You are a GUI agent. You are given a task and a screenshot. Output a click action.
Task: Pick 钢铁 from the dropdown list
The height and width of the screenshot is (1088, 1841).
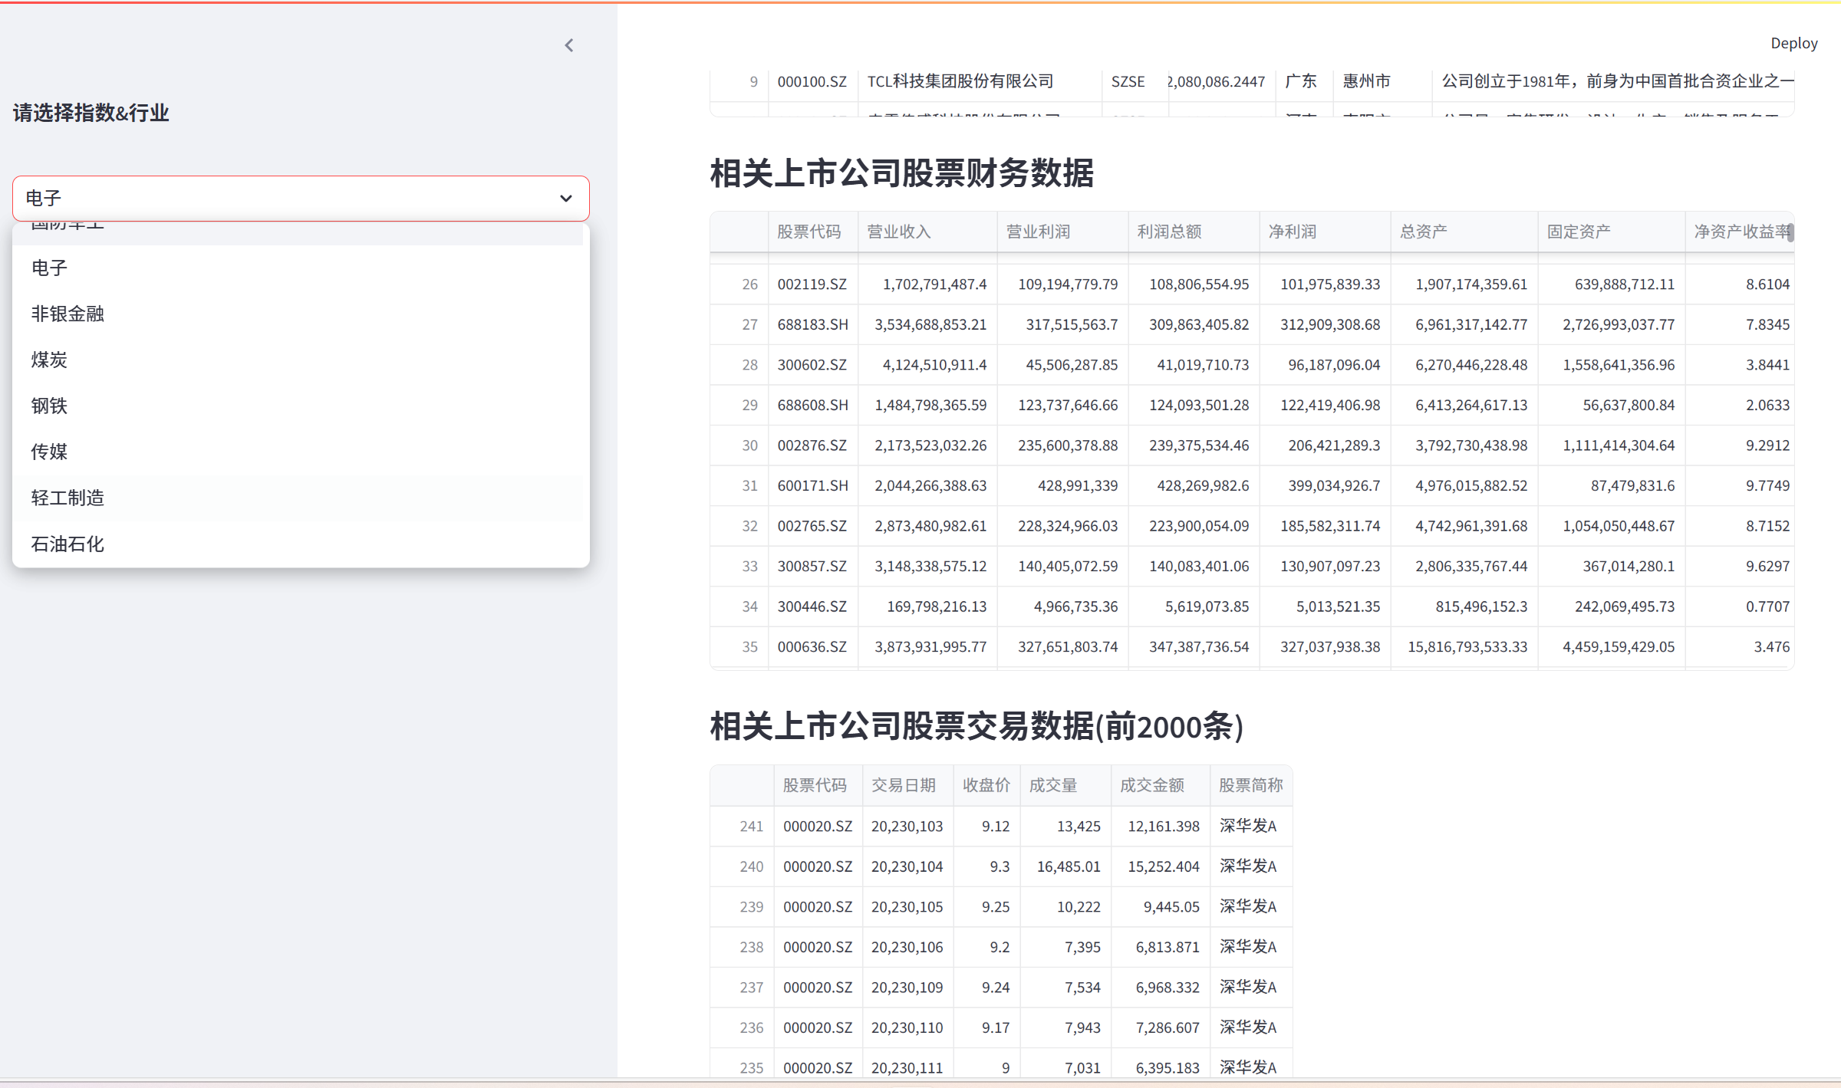point(49,406)
